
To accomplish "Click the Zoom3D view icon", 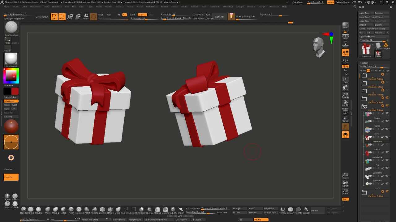I will pyautogui.click(x=345, y=96).
